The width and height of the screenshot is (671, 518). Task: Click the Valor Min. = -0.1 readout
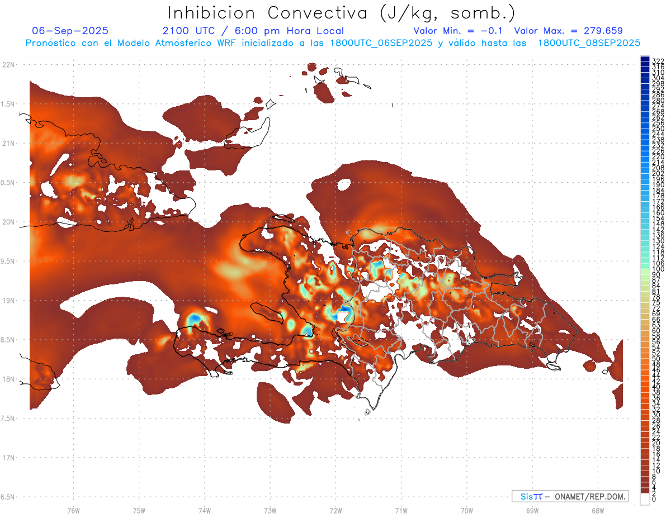(460, 31)
